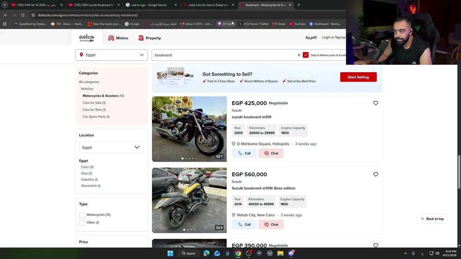This screenshot has height=259, width=461.
Task: Open a new browser tab
Action: tap(299, 5)
